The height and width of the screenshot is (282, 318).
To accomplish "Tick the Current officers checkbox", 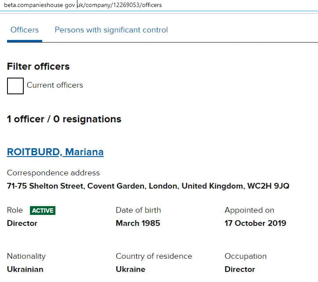I will coord(15,86).
